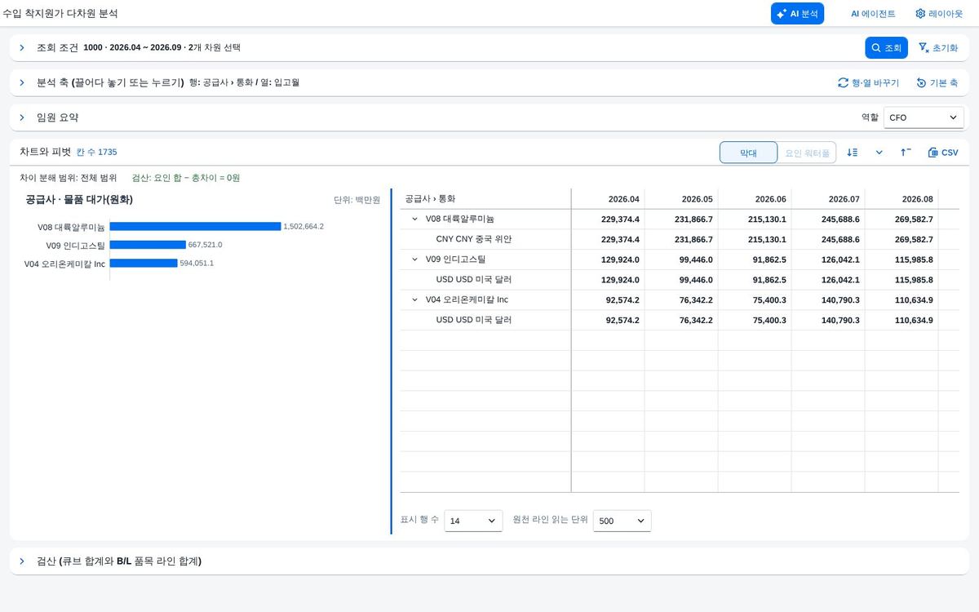Open the 원천 라인 읽는 단위 dropdown
Viewport: 979px width, 612px height.
[622, 521]
